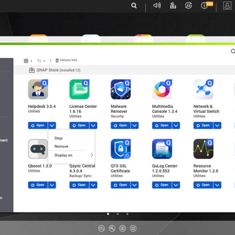Open external devices sync icon
This screenshot has height=235, width=235.
[x=188, y=6]
